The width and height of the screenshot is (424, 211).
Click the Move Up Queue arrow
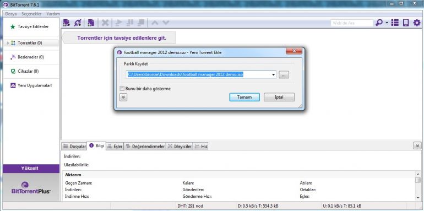point(155,23)
